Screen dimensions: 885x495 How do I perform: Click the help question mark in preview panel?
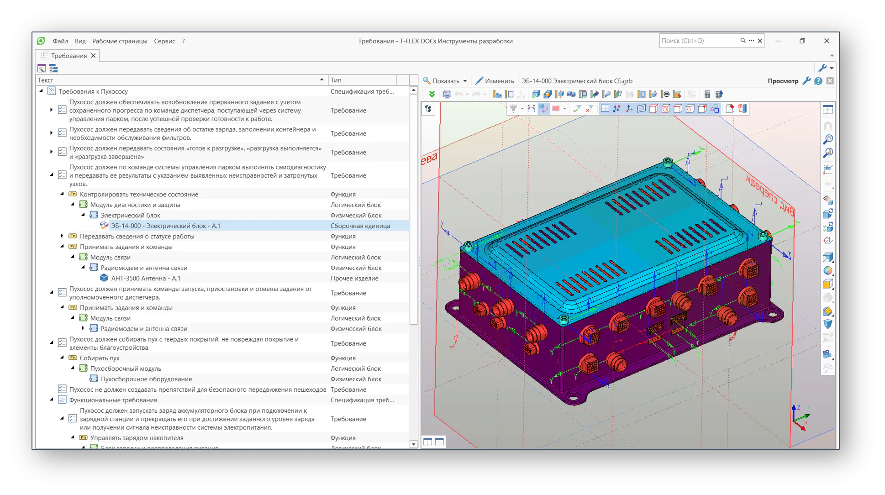[x=818, y=81]
